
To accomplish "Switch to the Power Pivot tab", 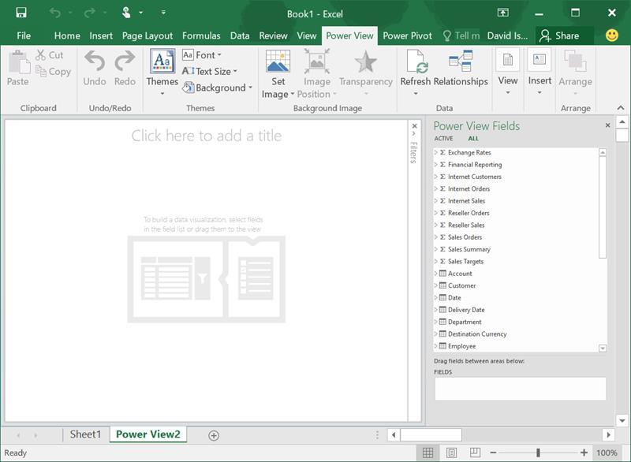I will point(407,35).
